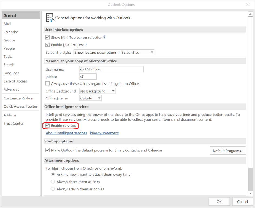Check Always use these values checkbox
255x208 pixels.
point(48,84)
